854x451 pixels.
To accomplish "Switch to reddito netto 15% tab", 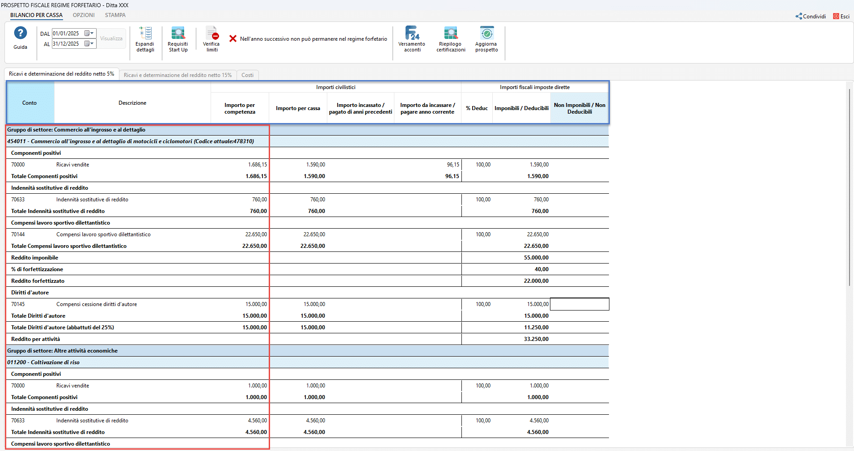I will click(178, 75).
